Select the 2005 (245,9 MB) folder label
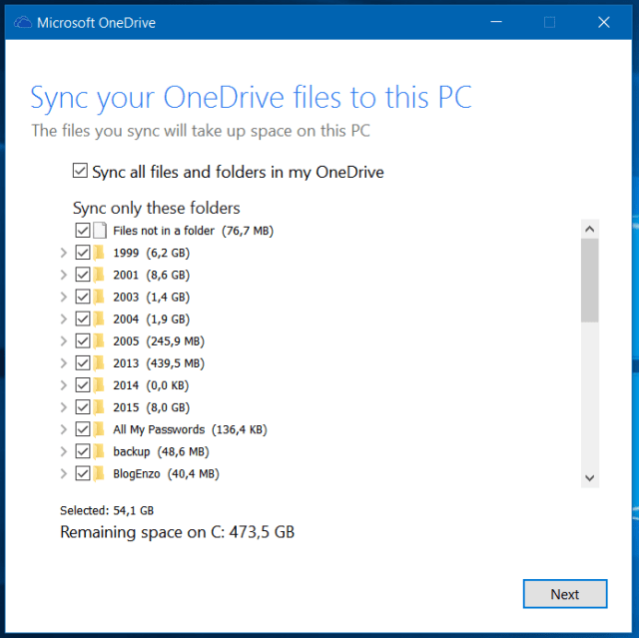 [159, 341]
